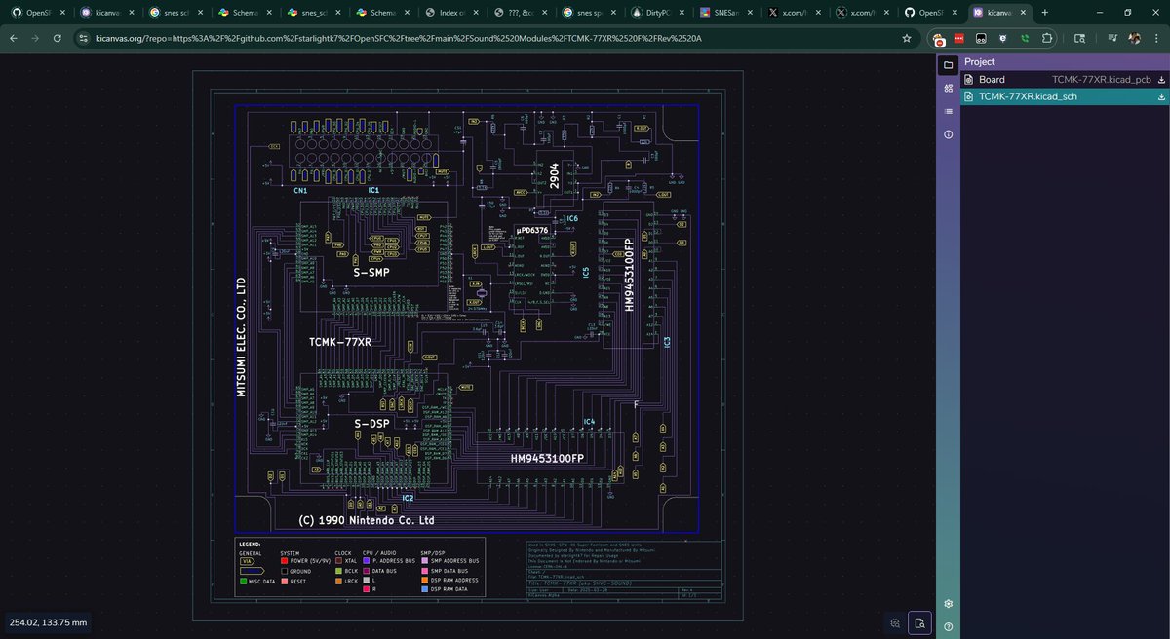The image size is (1170, 639).
Task: Click the zoom to page button
Action: point(917,622)
